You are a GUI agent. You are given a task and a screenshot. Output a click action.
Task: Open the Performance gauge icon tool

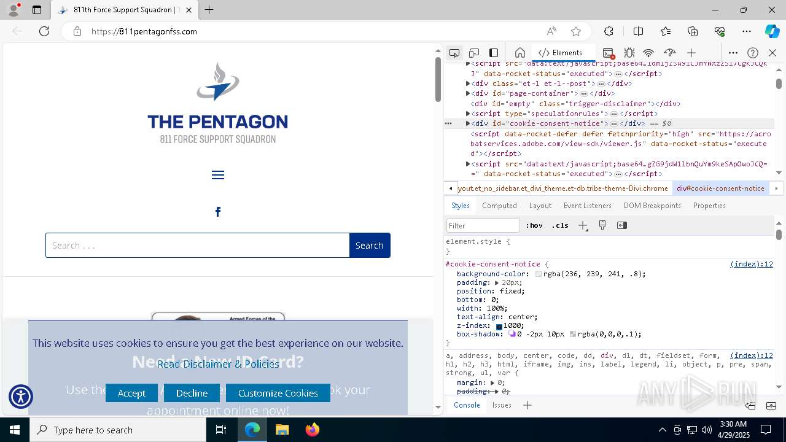[670, 53]
